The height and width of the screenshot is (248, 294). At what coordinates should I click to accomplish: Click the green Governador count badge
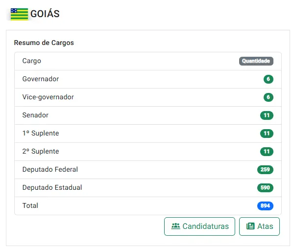pos(269,79)
